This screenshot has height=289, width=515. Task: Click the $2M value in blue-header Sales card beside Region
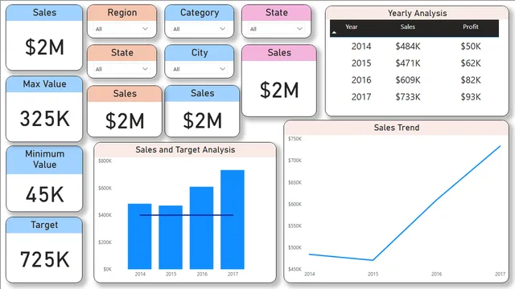(44, 47)
